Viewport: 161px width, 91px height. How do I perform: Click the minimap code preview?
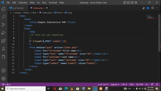[x=152, y=17]
